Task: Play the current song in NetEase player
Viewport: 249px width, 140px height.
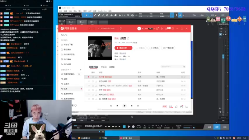Action: [124, 106]
